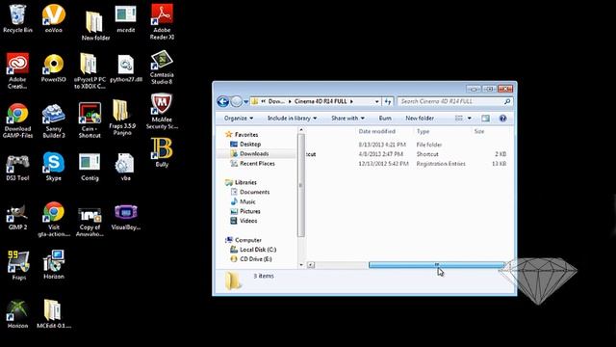Select the Contig desktop icon
The width and height of the screenshot is (616, 347).
(90, 167)
